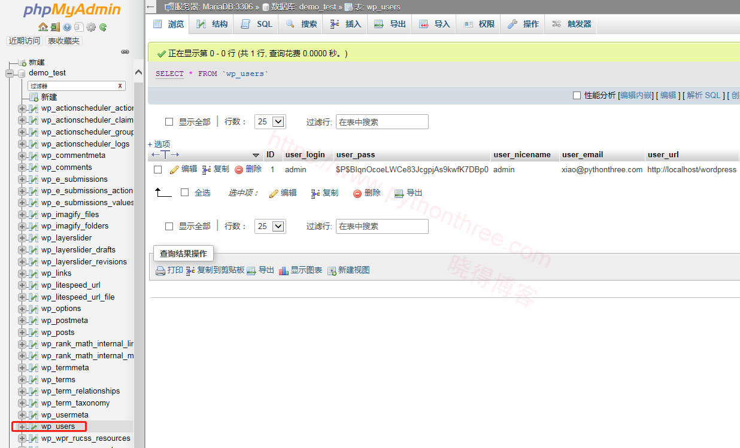
Task: Click the phpMyAdmin home icon
Action: click(x=43, y=27)
